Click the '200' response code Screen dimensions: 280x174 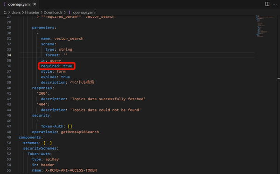point(42,93)
